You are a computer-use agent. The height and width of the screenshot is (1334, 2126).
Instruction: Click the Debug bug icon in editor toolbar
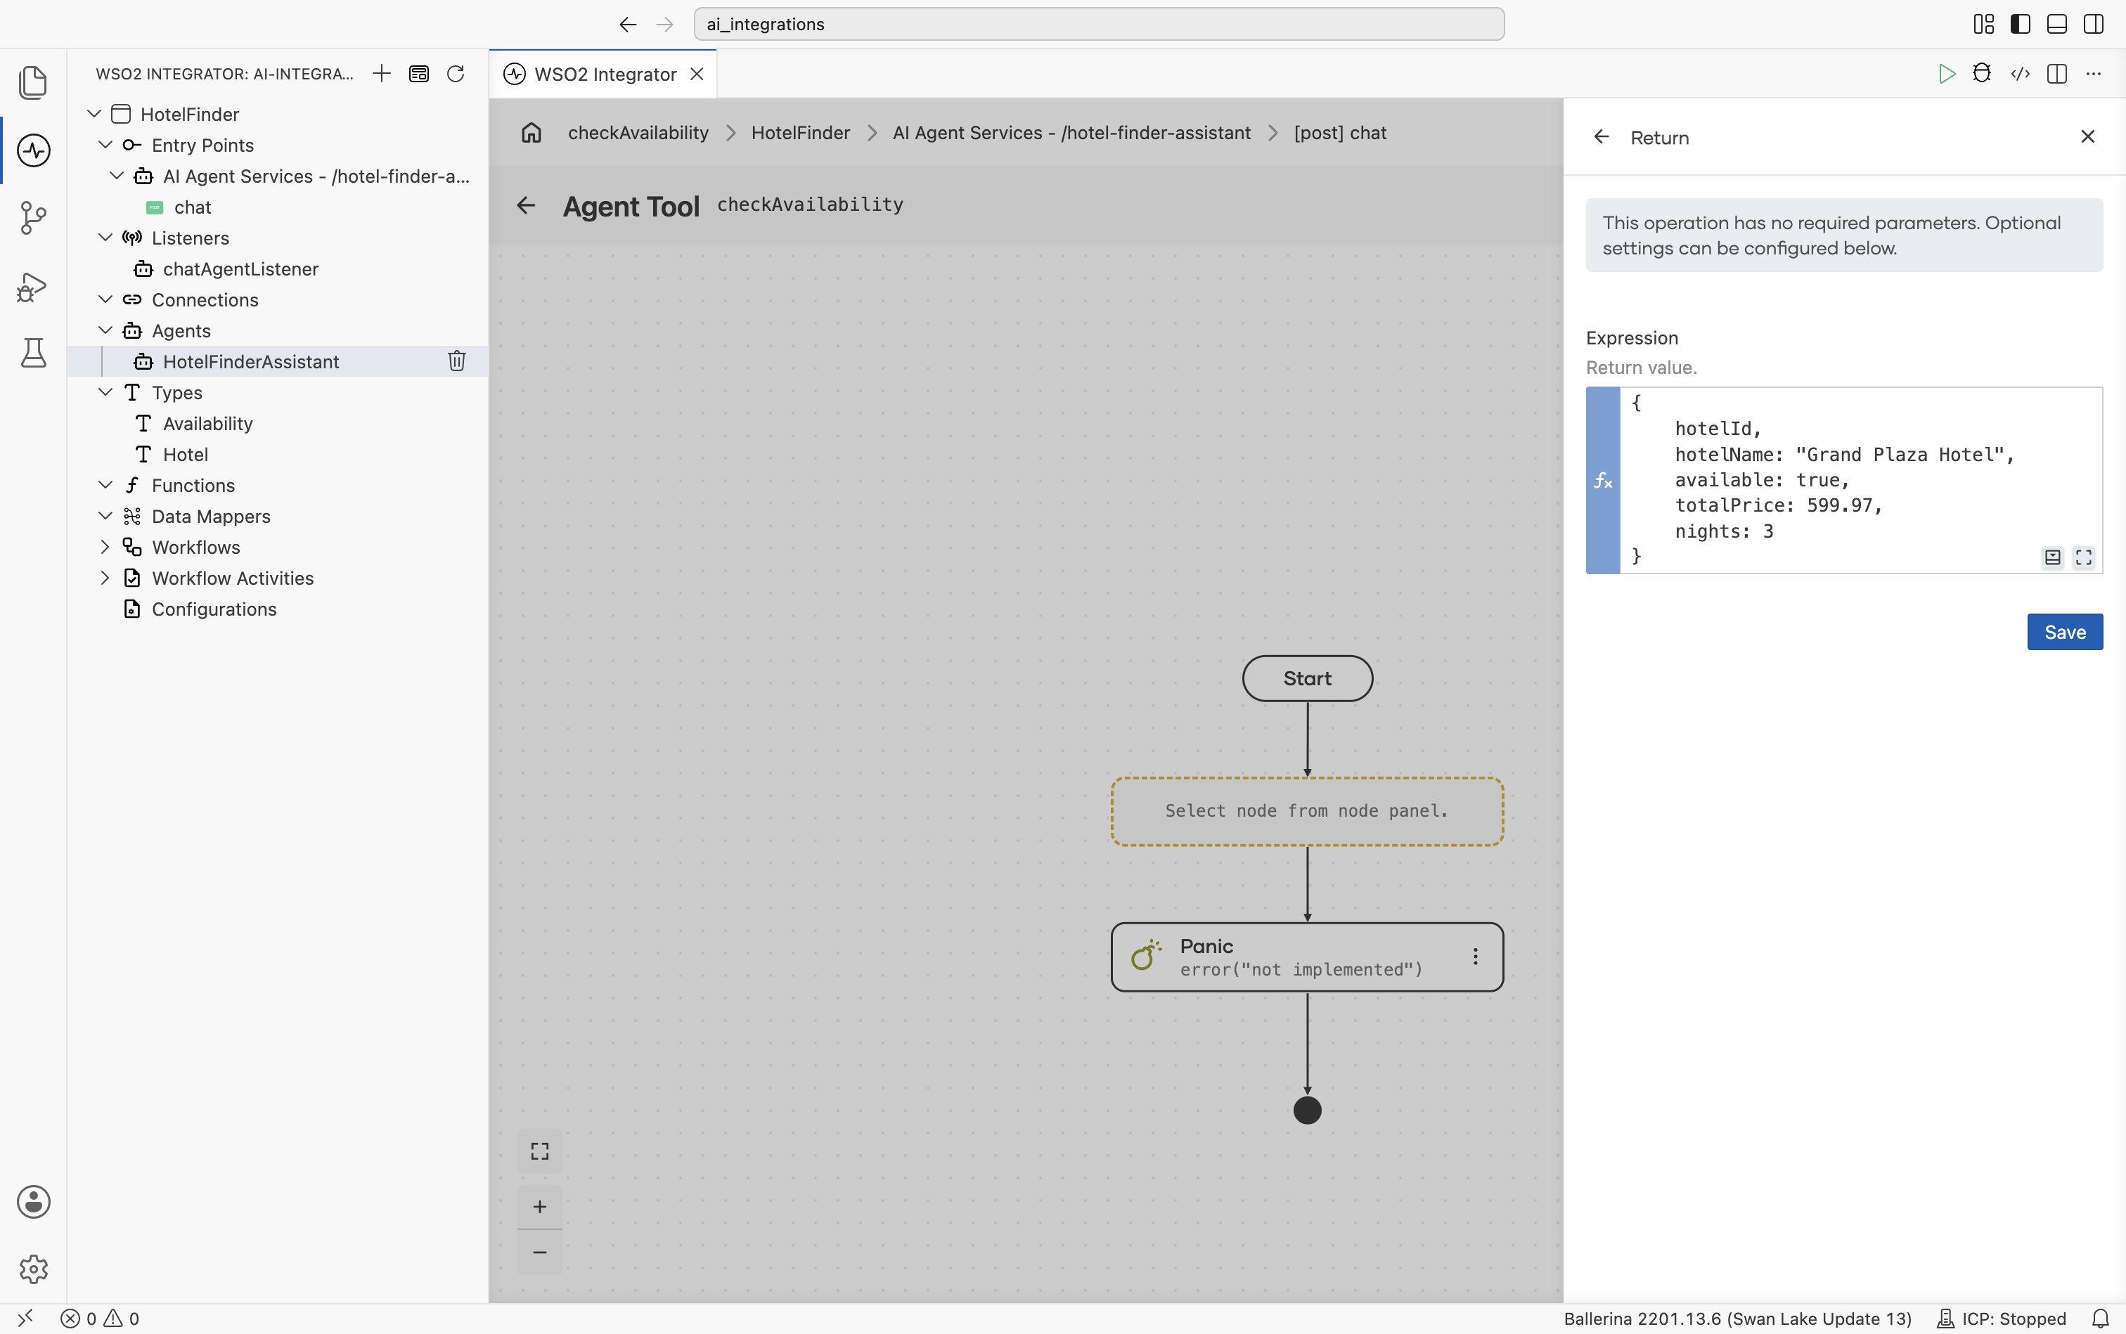click(1982, 74)
